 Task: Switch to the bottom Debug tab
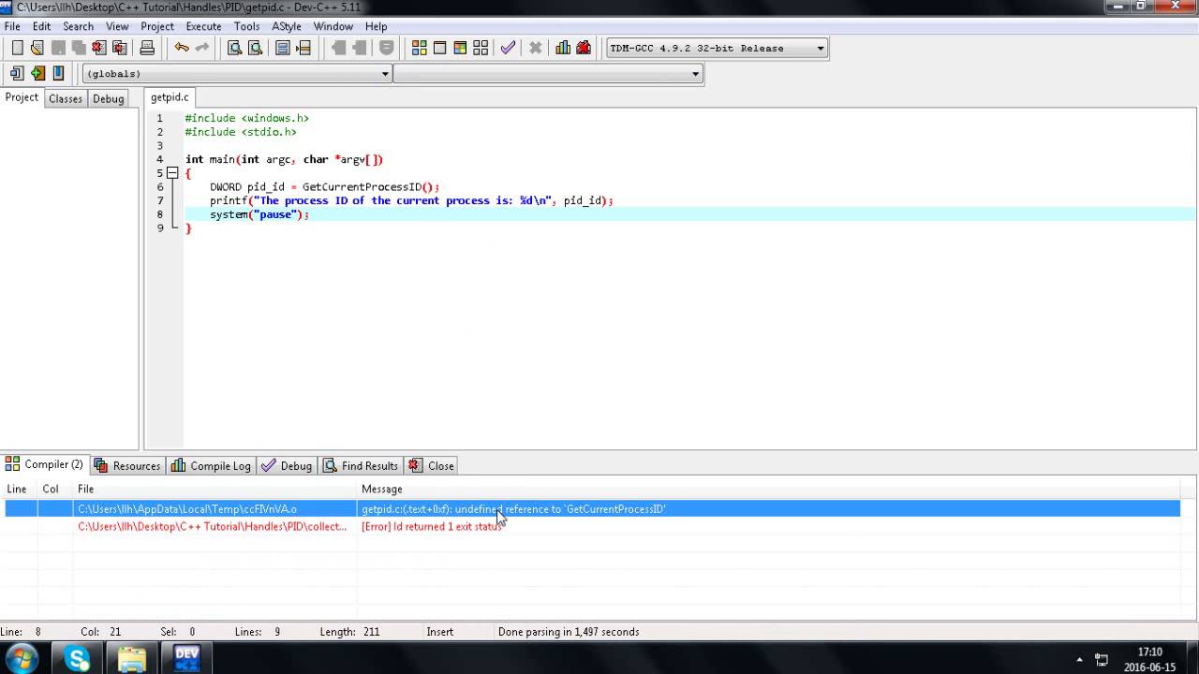[288, 465]
